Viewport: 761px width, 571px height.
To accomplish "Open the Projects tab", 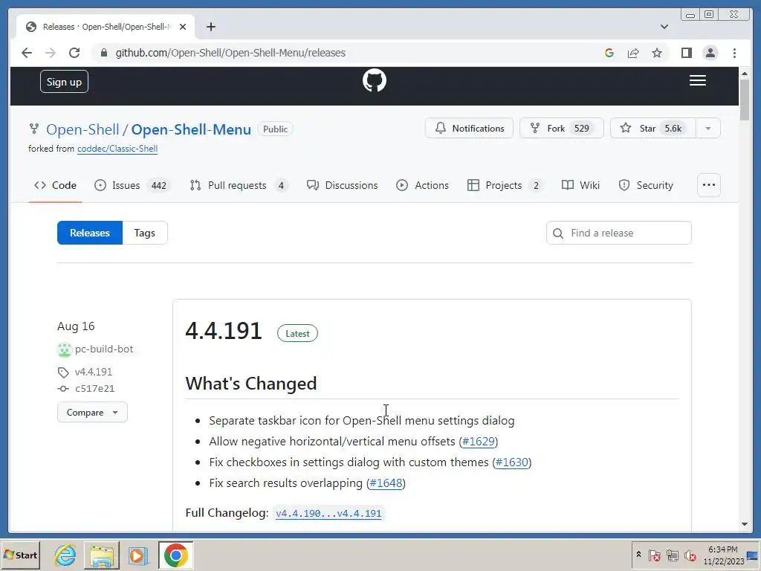I will click(505, 185).
